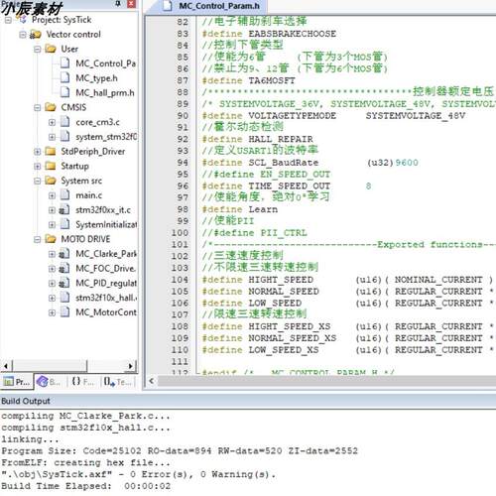Click the editor horizontal scroll left arrow
The height and width of the screenshot is (496, 496).
[x=152, y=381]
